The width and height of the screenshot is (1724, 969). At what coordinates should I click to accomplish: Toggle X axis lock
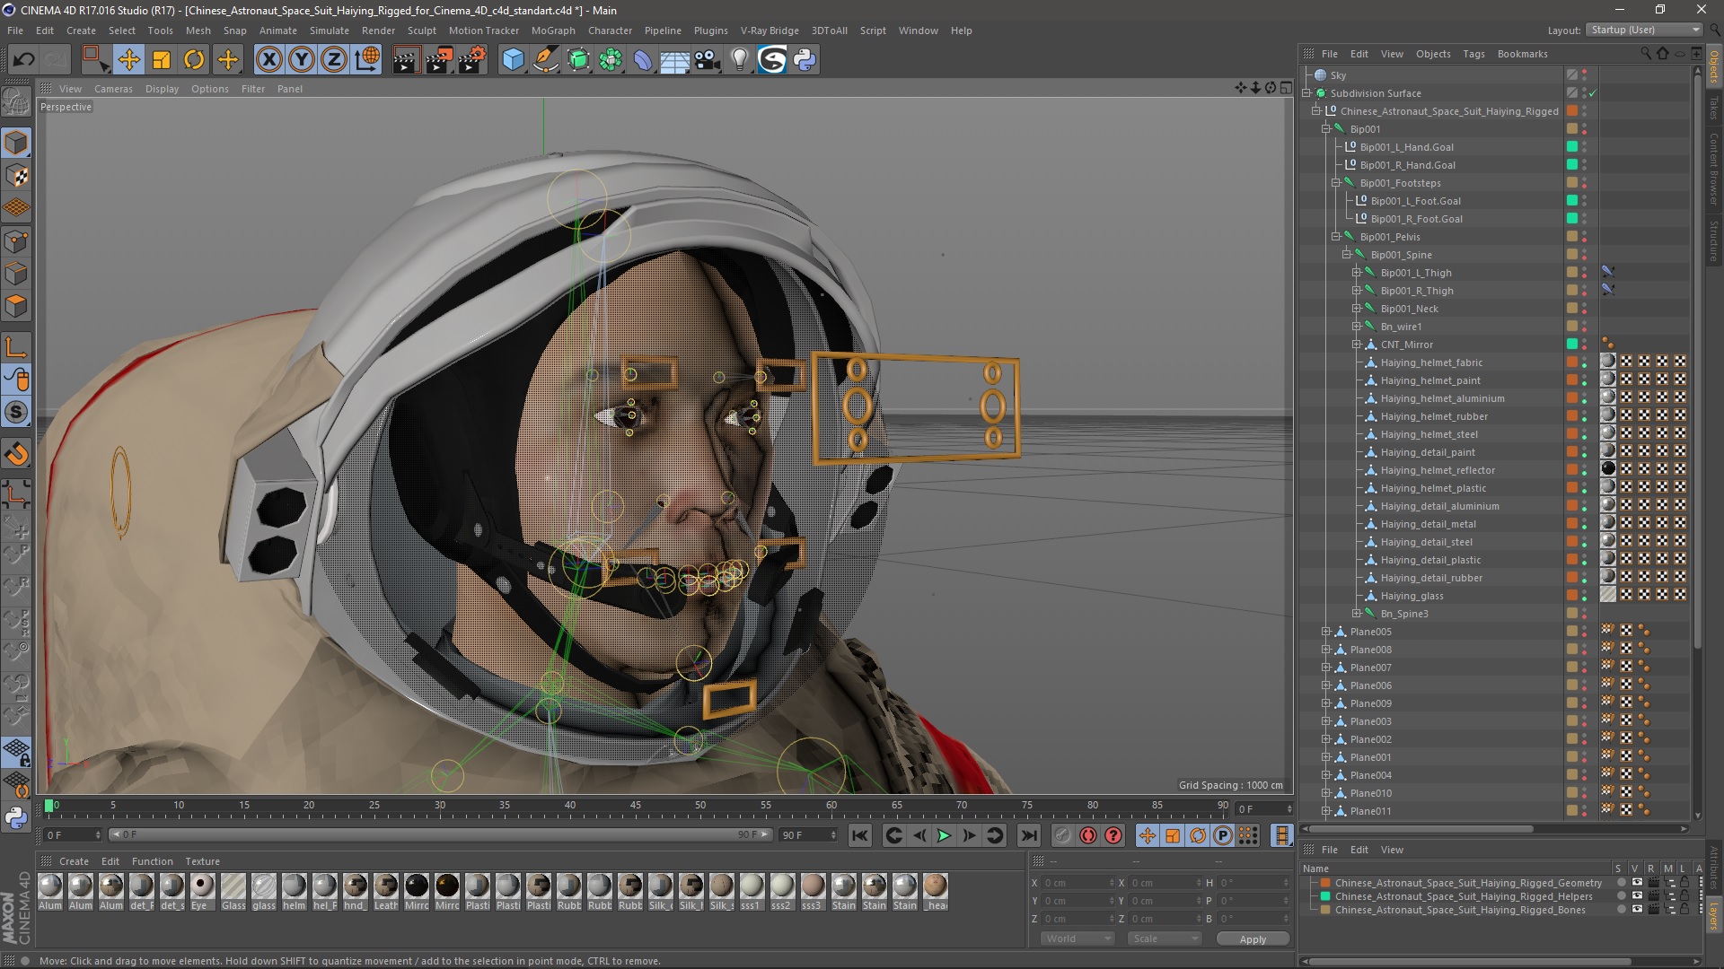(268, 60)
